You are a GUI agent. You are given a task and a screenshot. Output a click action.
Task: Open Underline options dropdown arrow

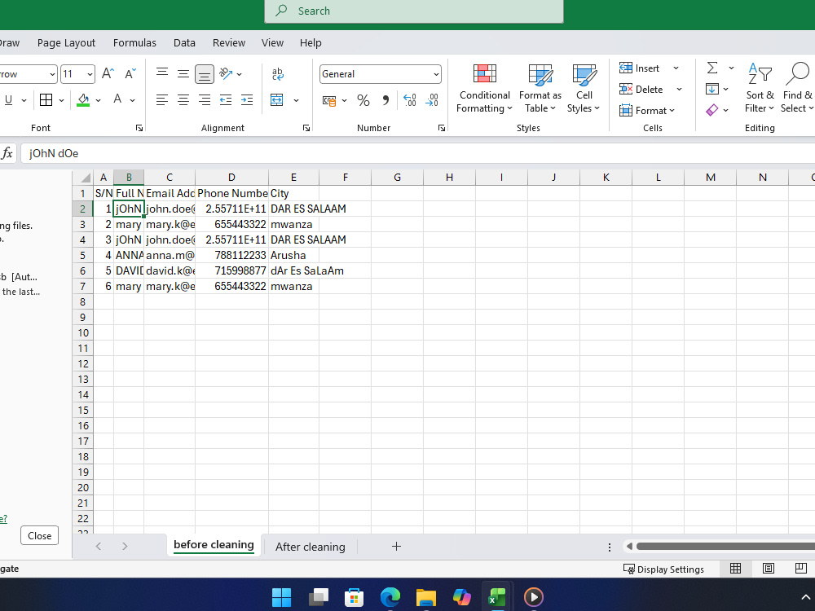24,100
